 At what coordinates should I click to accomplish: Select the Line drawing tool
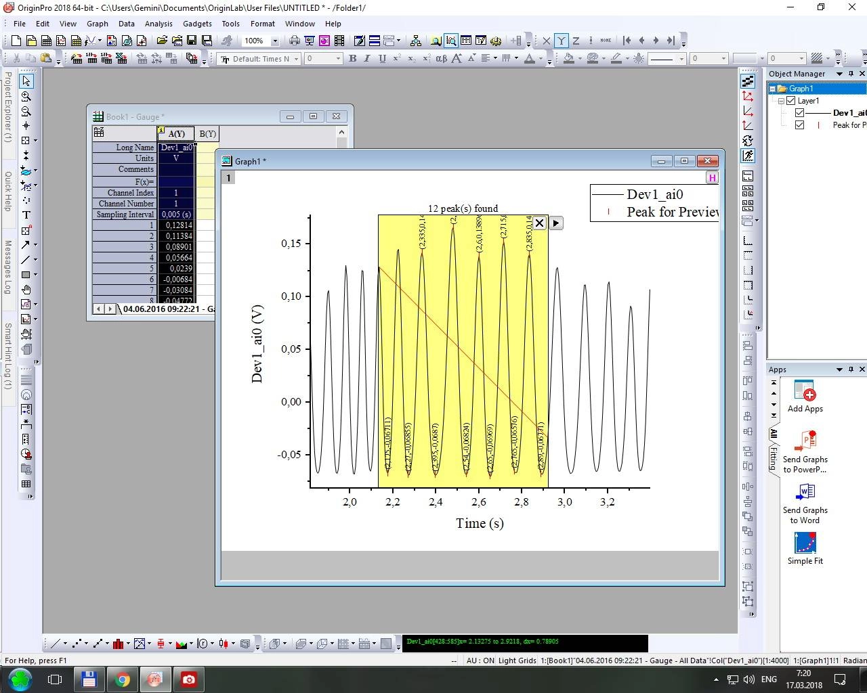click(26, 260)
